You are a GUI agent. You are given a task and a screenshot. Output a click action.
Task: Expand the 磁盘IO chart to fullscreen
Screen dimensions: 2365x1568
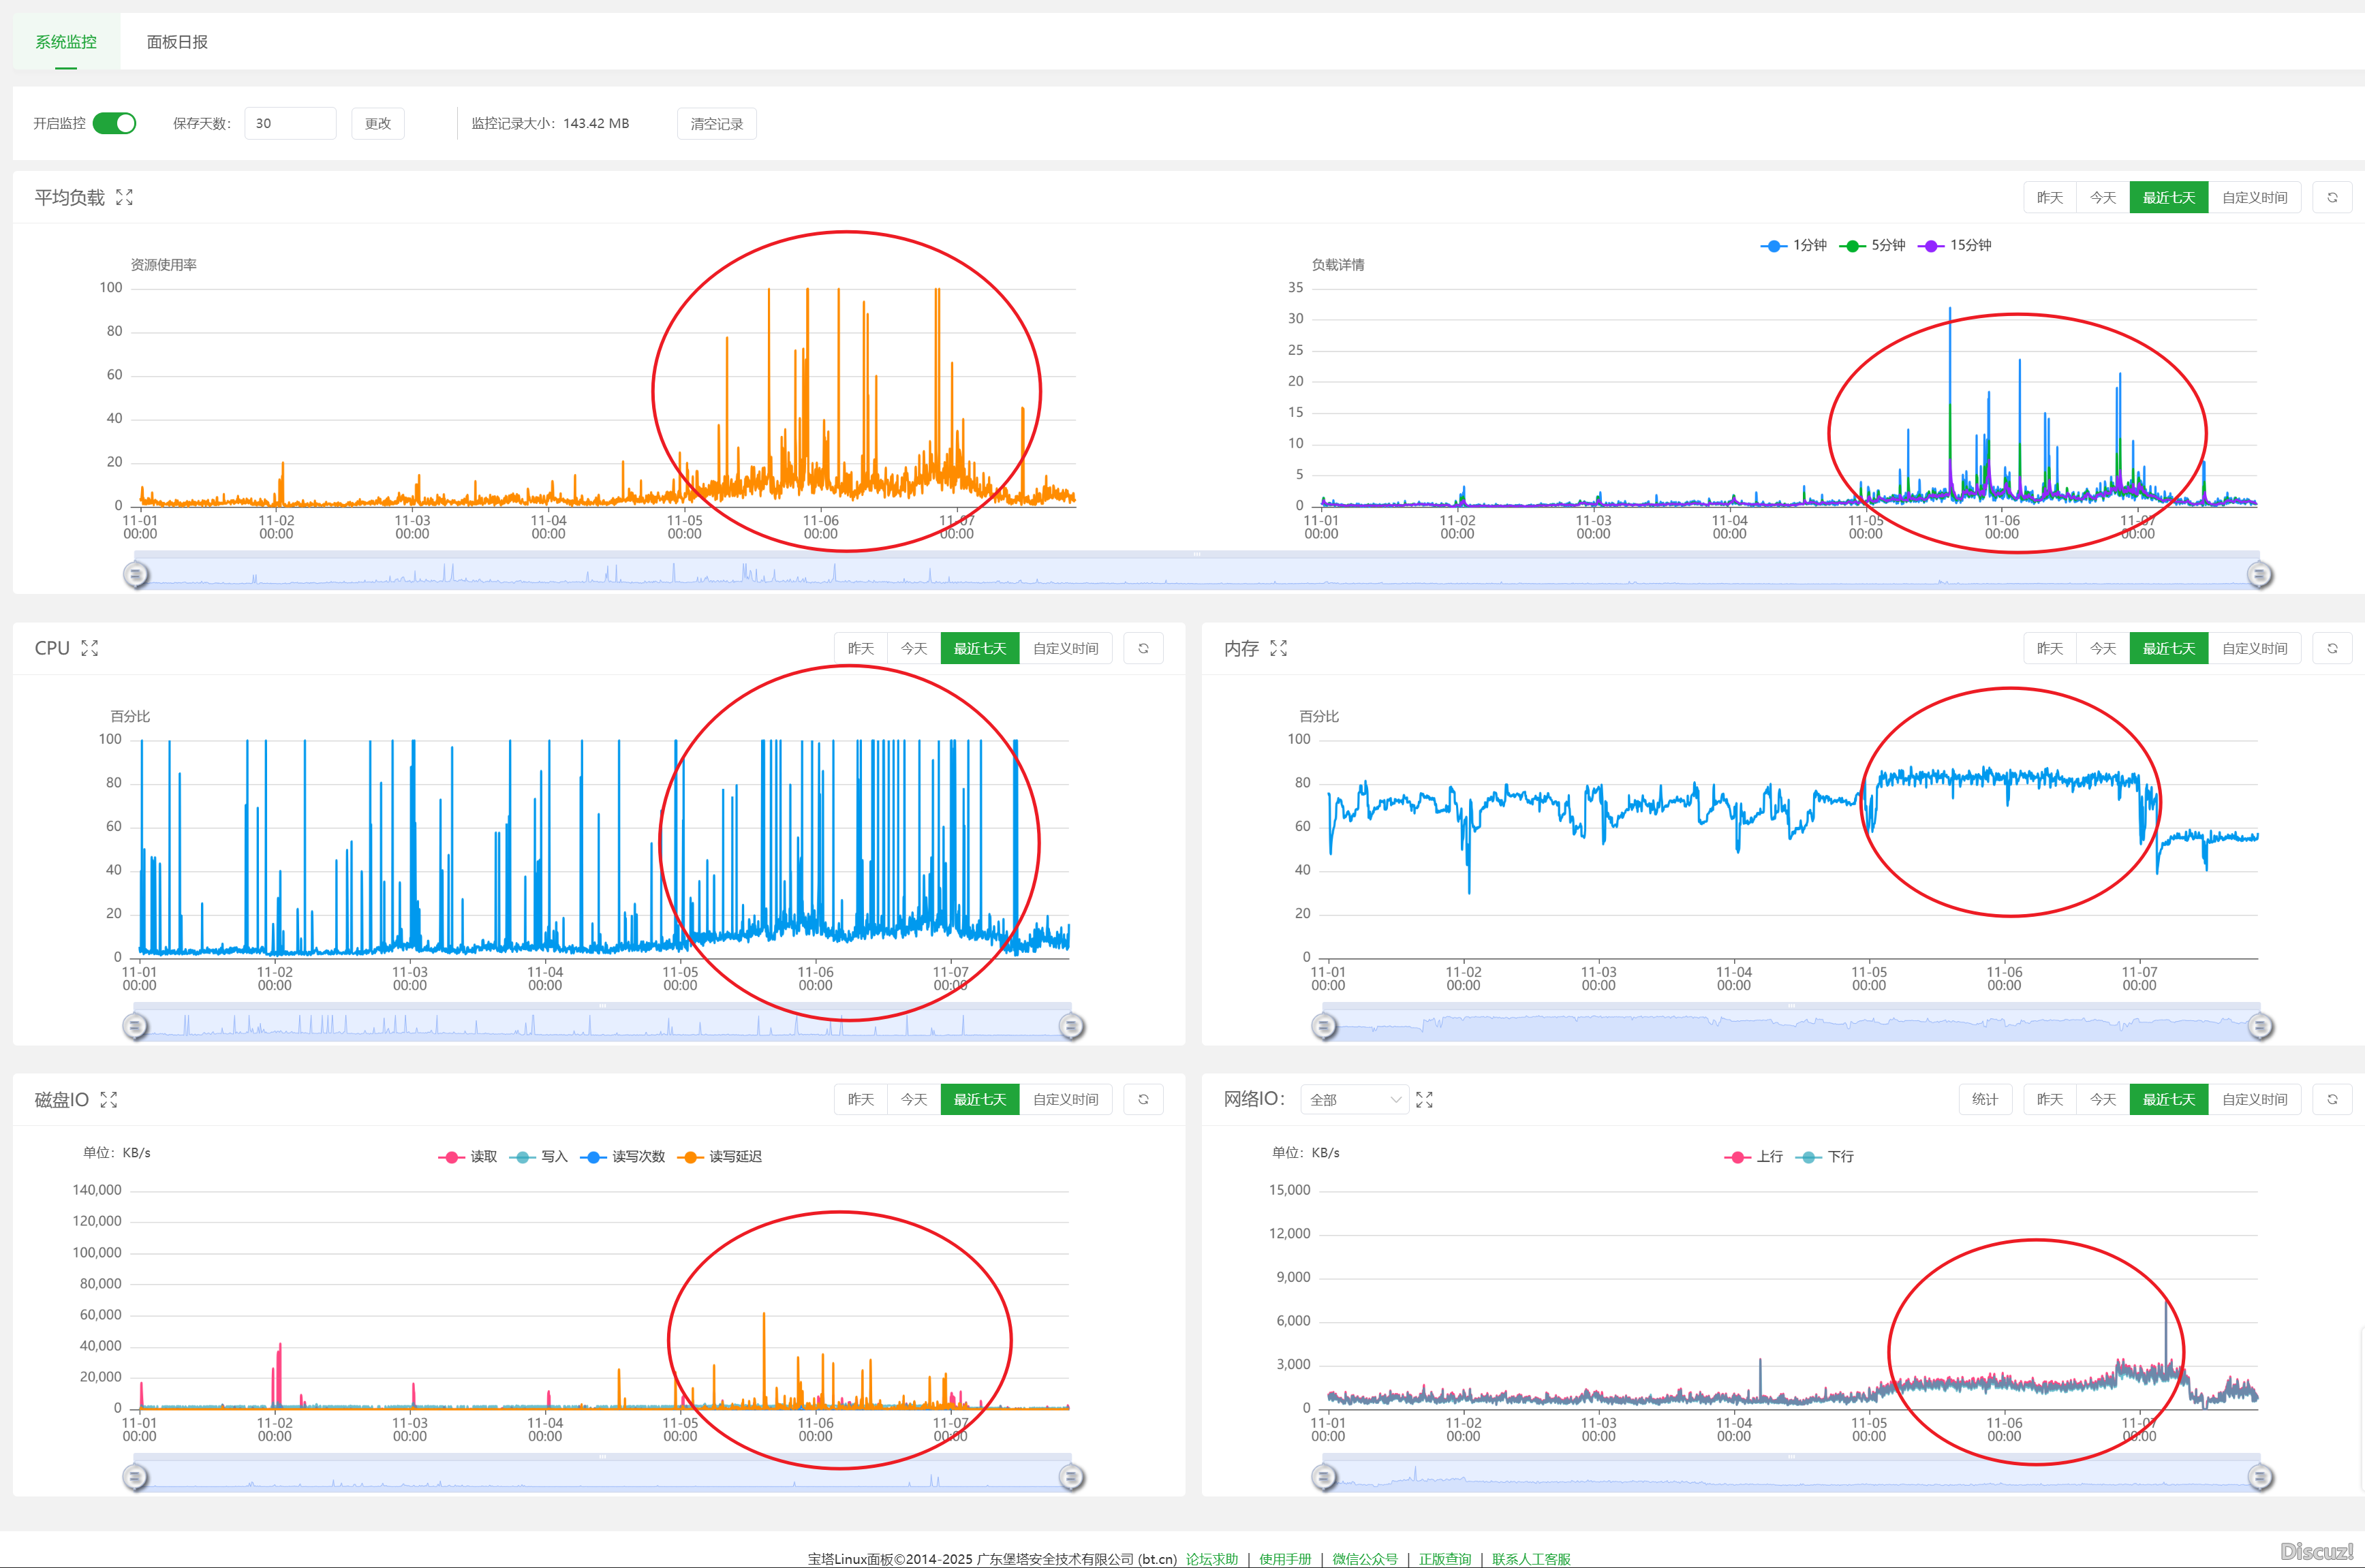109,1099
